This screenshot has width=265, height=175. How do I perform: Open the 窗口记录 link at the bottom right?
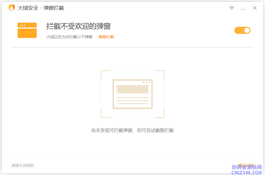(x=246, y=165)
